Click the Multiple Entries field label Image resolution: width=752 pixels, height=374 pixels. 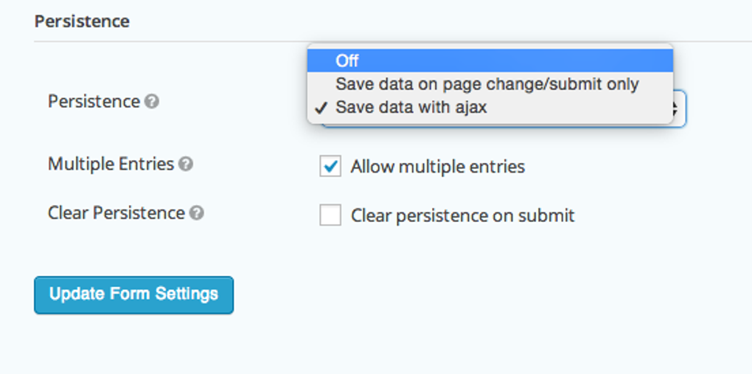[x=111, y=164]
